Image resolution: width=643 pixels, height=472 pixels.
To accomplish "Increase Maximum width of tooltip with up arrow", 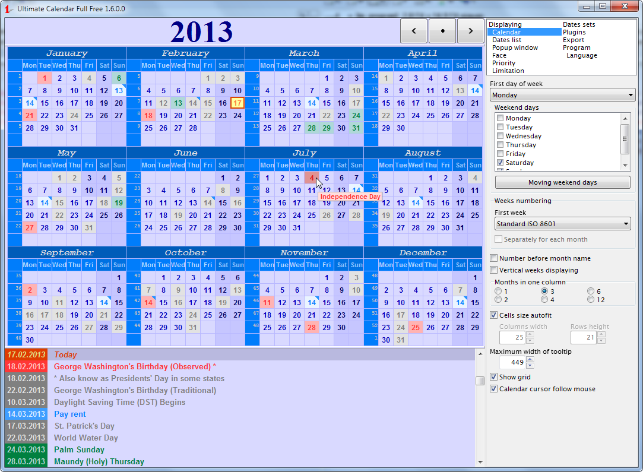I will (x=530, y=360).
